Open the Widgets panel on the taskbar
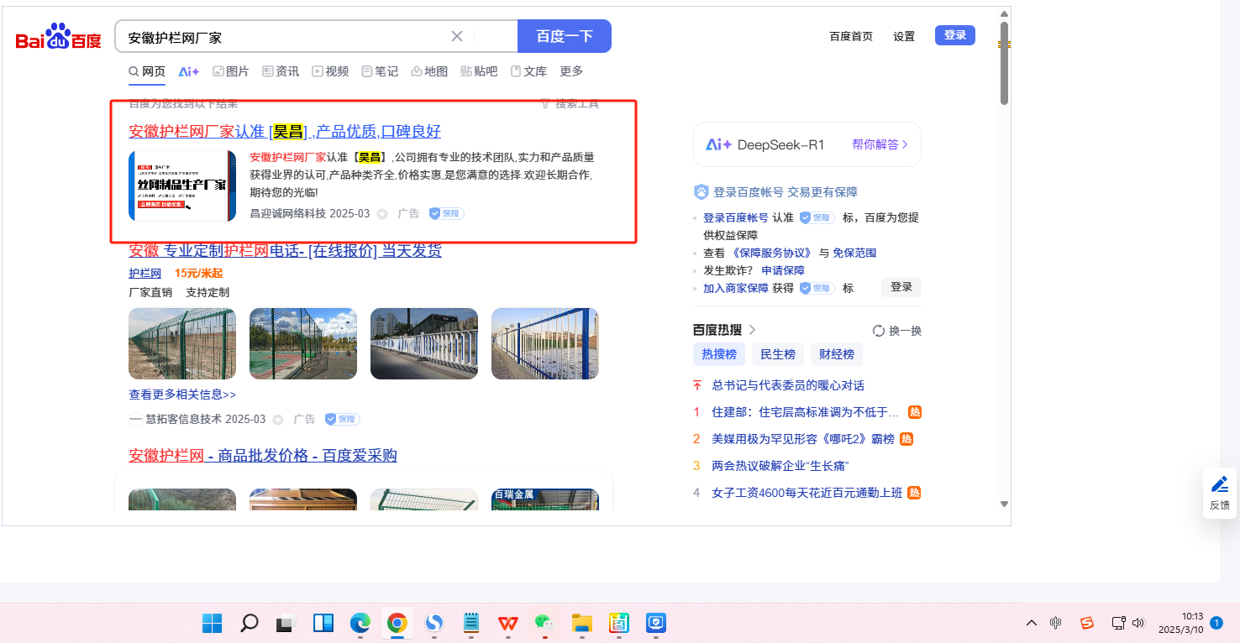 pos(323,623)
